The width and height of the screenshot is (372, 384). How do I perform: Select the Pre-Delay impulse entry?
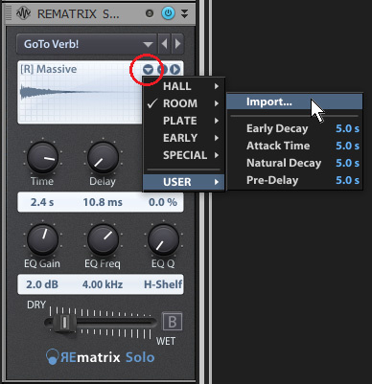click(294, 180)
